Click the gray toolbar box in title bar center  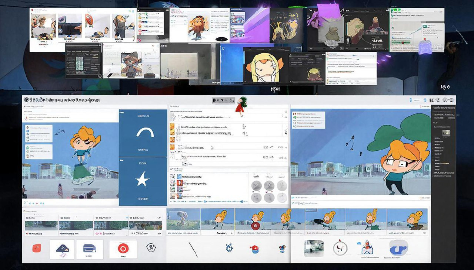[x=223, y=100]
